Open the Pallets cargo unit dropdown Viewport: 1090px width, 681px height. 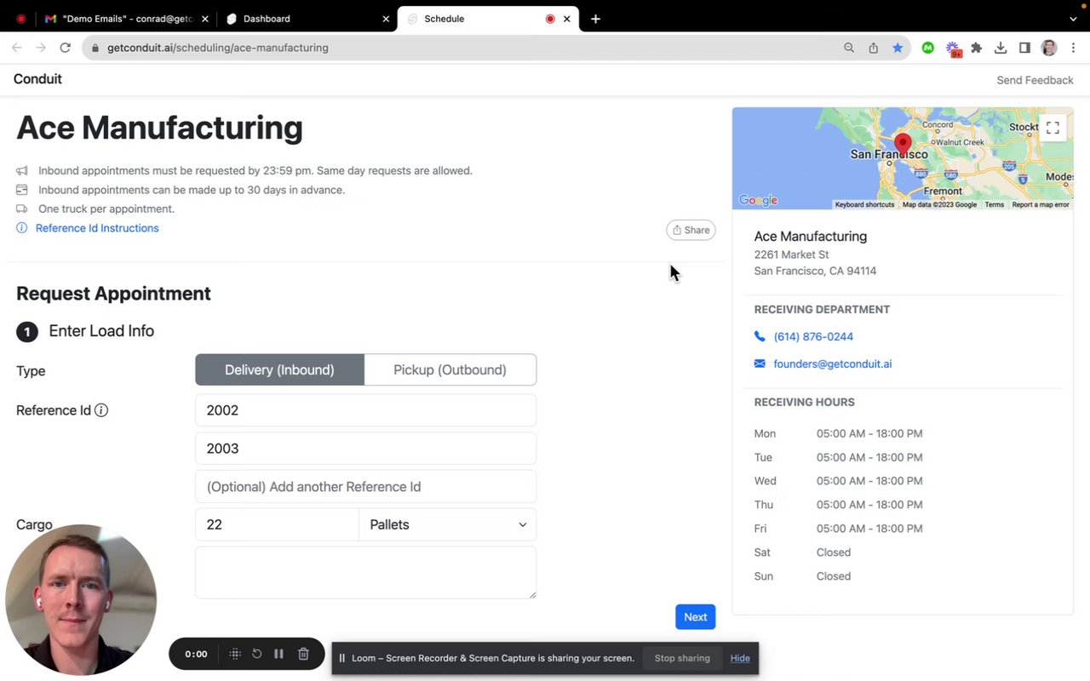pyautogui.click(x=448, y=525)
